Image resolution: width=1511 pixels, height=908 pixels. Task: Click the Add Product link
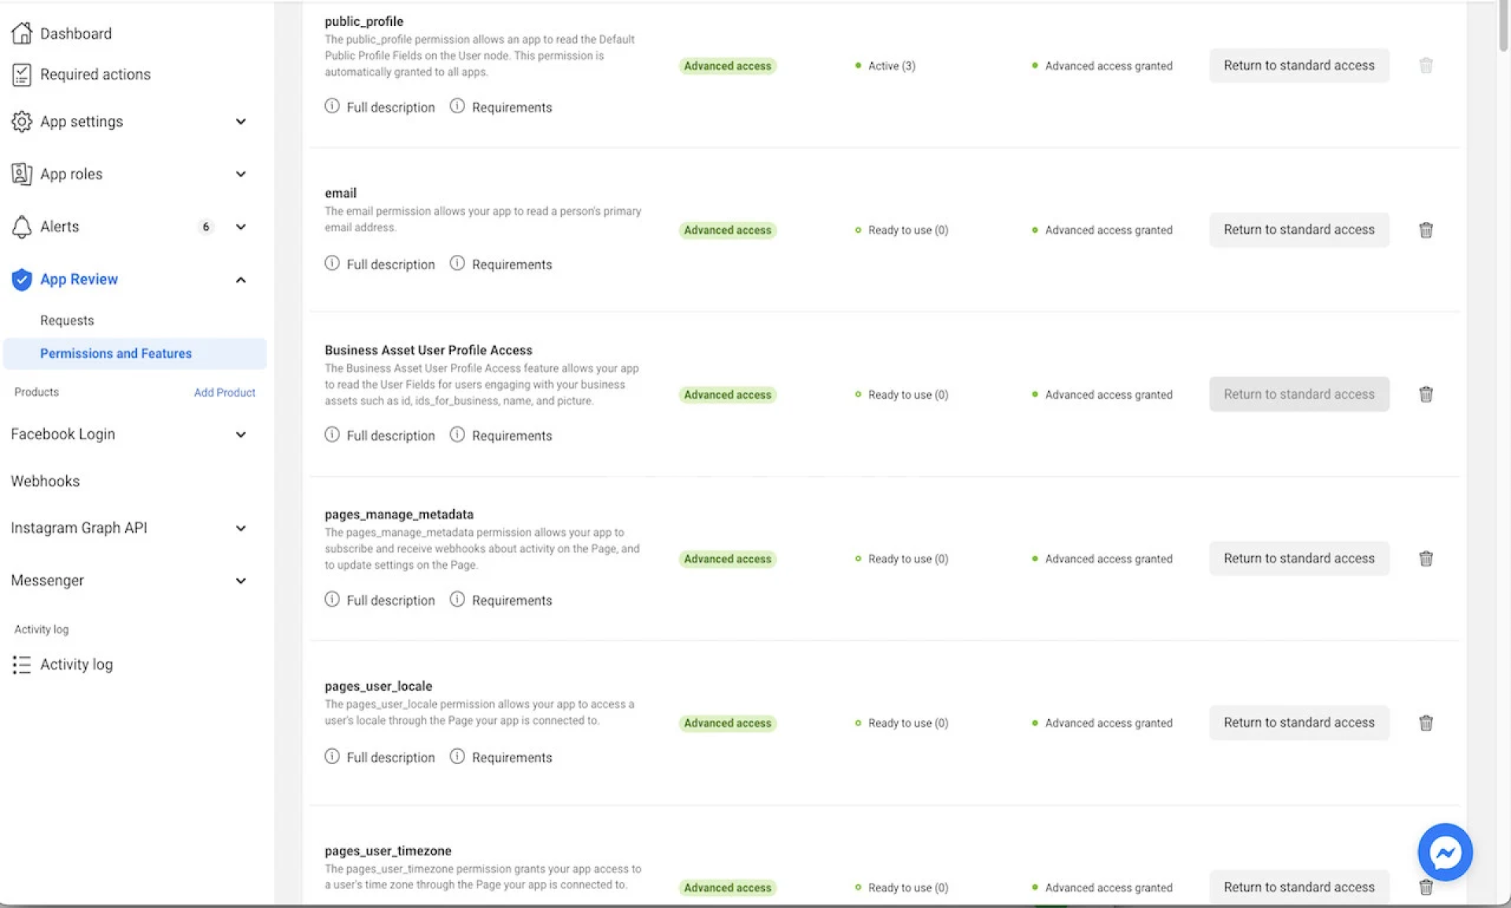224,392
